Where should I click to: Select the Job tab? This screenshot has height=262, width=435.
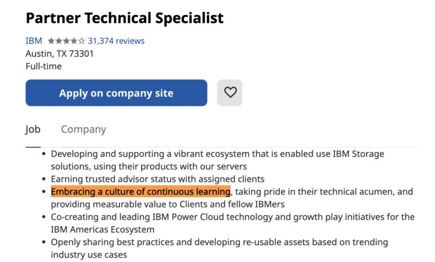pos(33,129)
